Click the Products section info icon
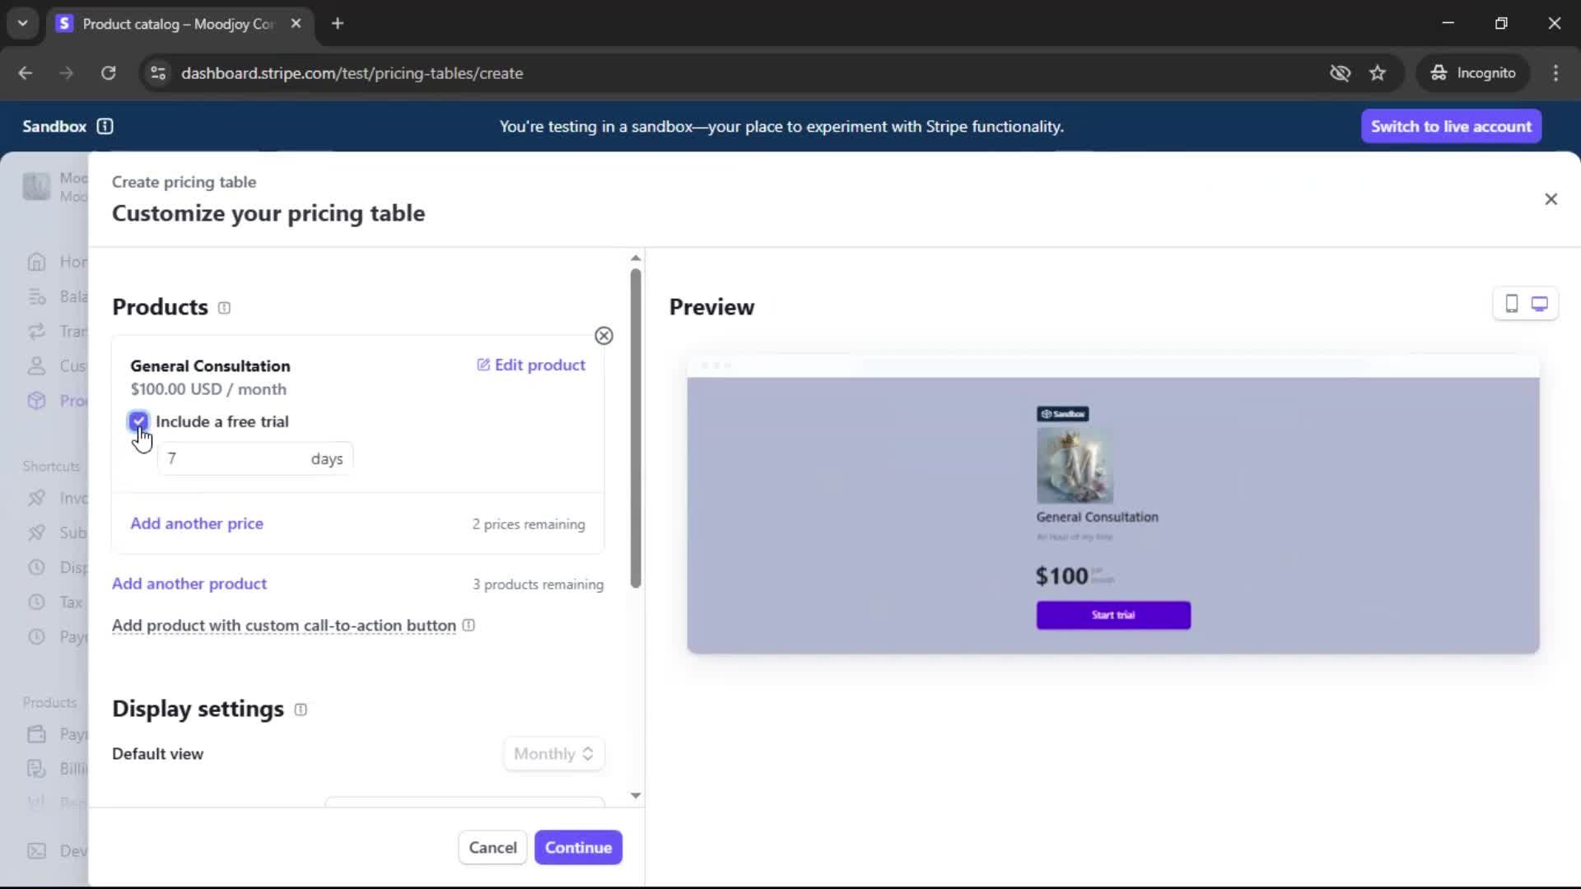Screen dimensions: 1581x889 (224, 308)
